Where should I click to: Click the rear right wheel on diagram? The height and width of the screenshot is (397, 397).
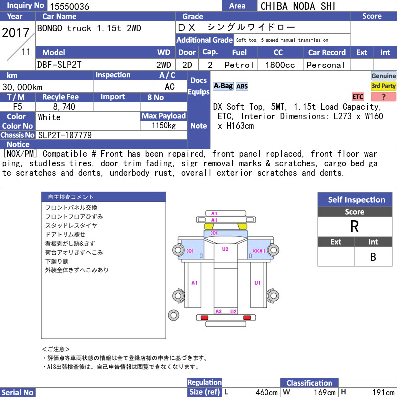click(273, 295)
